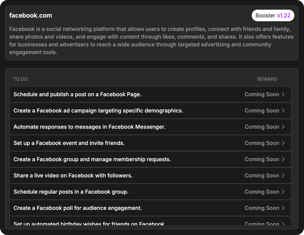Expand chevron on 'Share a live video' row
This screenshot has height=235, width=304.
pos(283,175)
